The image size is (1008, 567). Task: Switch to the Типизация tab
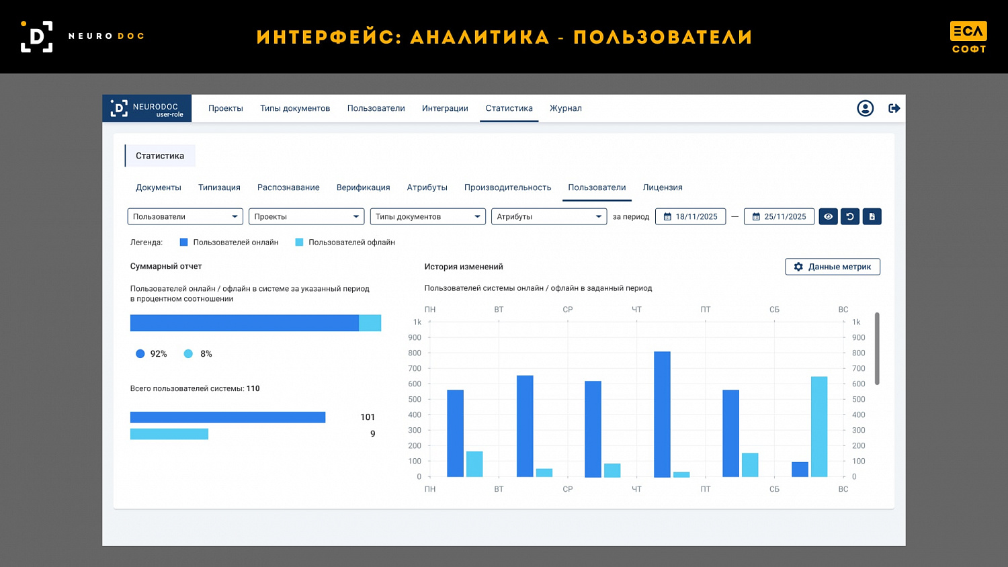click(219, 187)
